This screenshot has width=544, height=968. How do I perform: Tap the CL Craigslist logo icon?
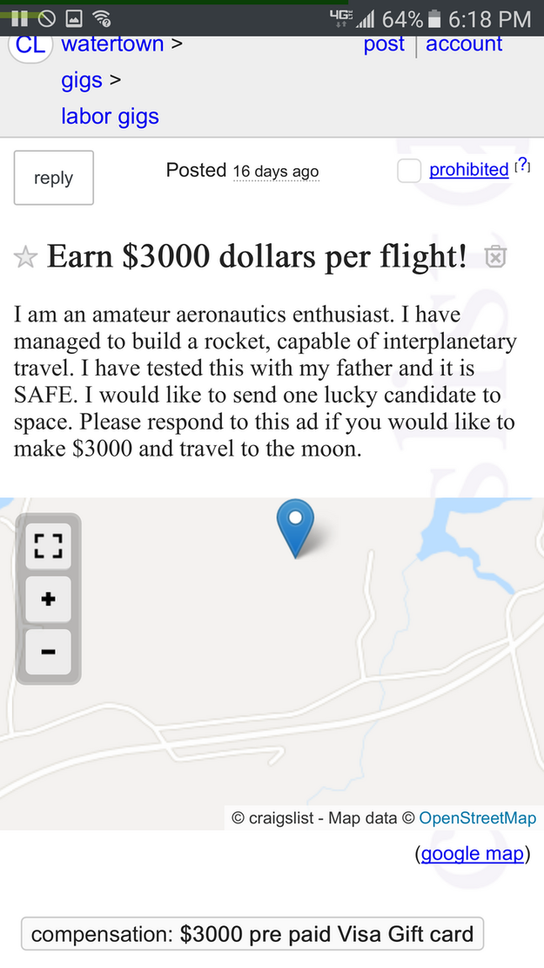coord(30,44)
